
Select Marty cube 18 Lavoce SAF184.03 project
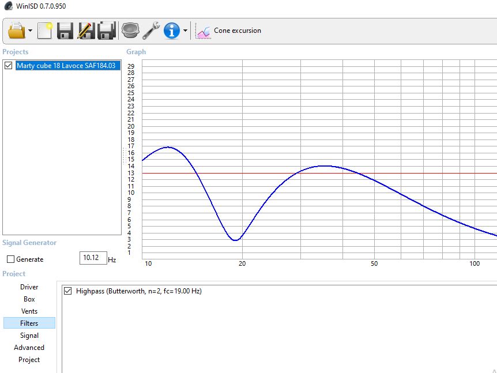point(68,66)
